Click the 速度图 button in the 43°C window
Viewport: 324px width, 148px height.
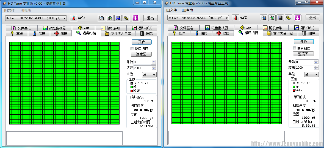click(303, 54)
